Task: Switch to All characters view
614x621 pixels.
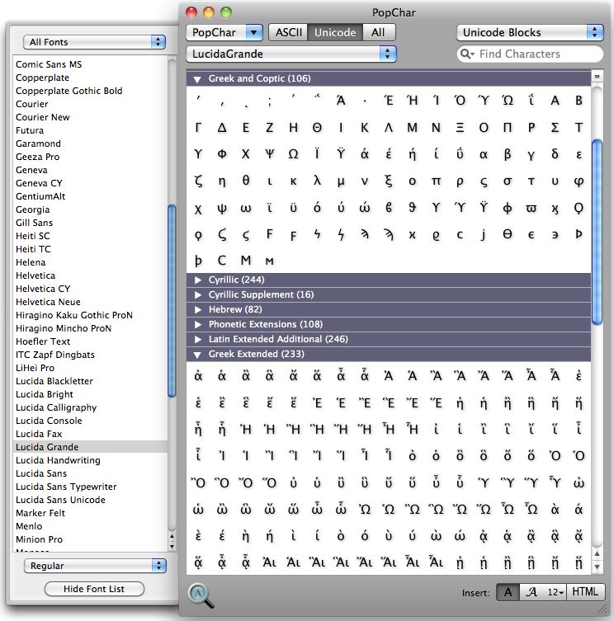Action: coord(378,33)
